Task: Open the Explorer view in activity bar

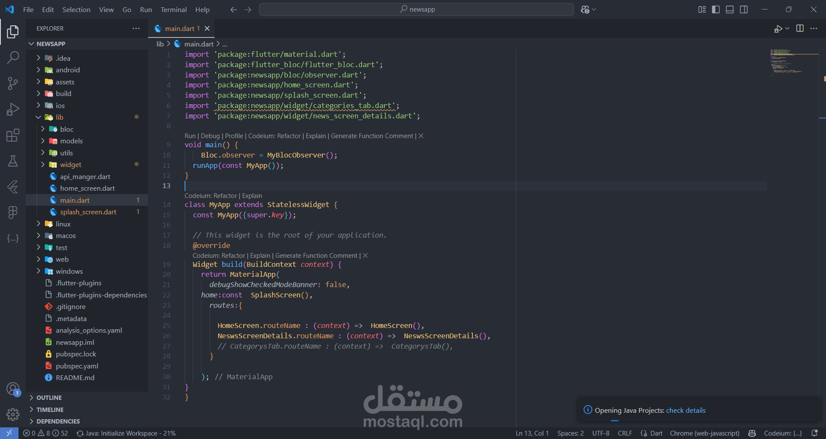Action: coord(13,31)
